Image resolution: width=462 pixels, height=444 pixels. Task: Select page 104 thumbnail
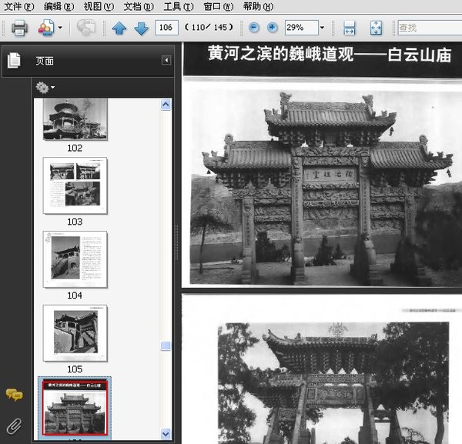(75, 259)
